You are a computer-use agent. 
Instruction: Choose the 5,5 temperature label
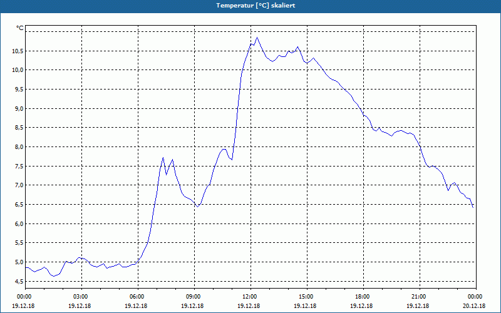(x=19, y=243)
